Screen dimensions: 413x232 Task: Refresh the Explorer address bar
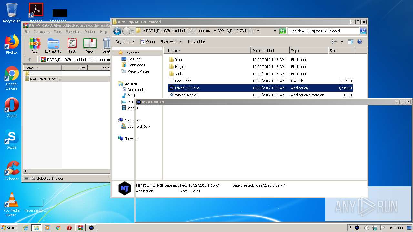[x=283, y=31]
